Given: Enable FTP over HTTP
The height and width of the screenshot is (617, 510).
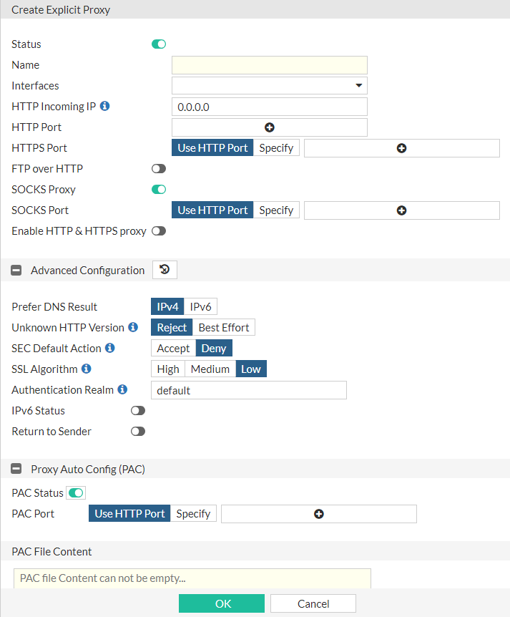Looking at the screenshot, I should [x=159, y=168].
